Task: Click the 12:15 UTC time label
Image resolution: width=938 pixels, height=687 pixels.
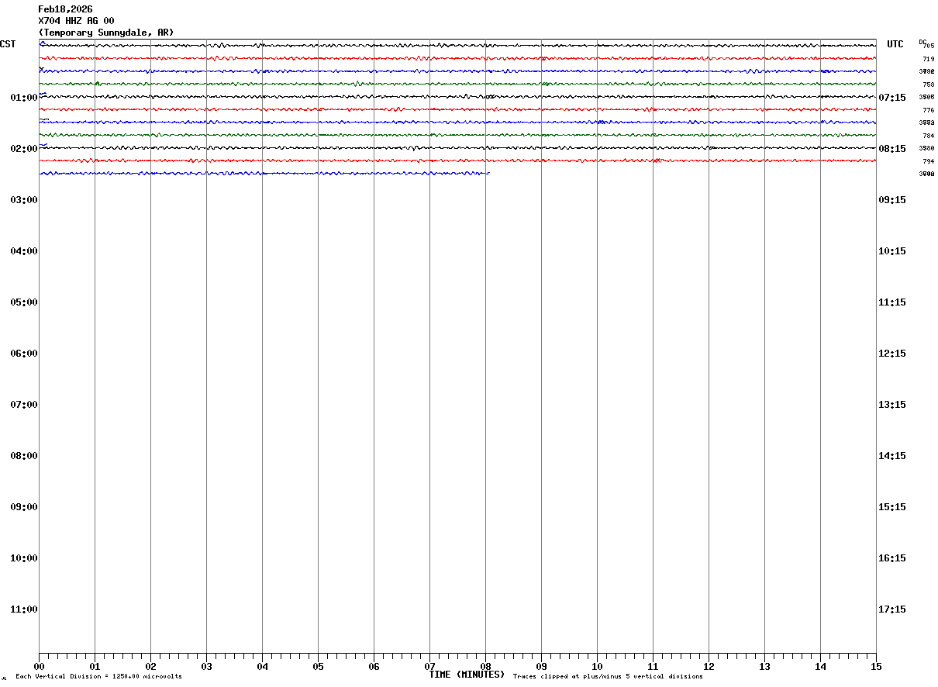Action: click(892, 354)
